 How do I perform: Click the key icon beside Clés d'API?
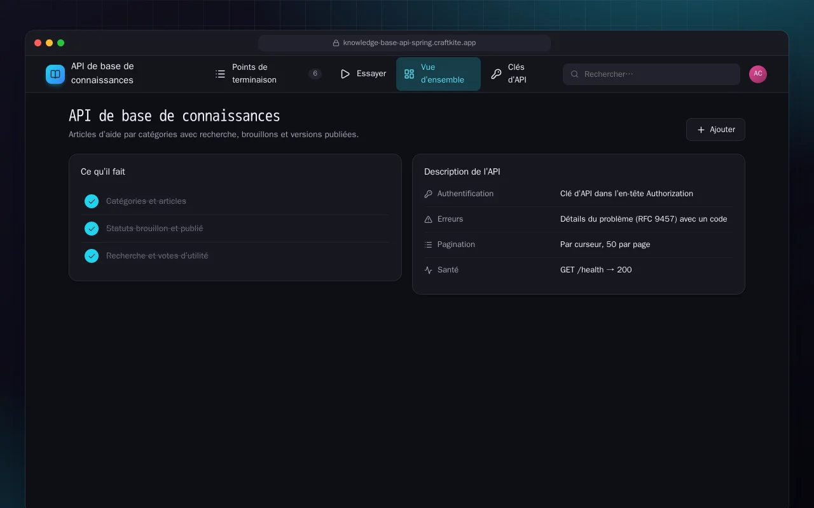pyautogui.click(x=496, y=74)
